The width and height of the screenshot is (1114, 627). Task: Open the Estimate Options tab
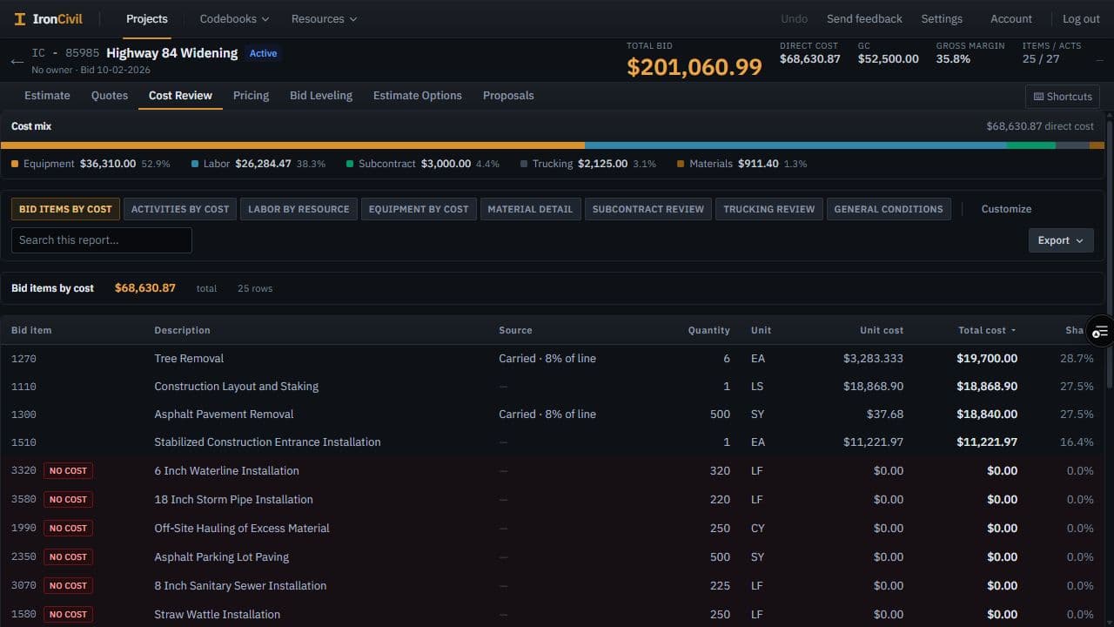[x=418, y=96]
